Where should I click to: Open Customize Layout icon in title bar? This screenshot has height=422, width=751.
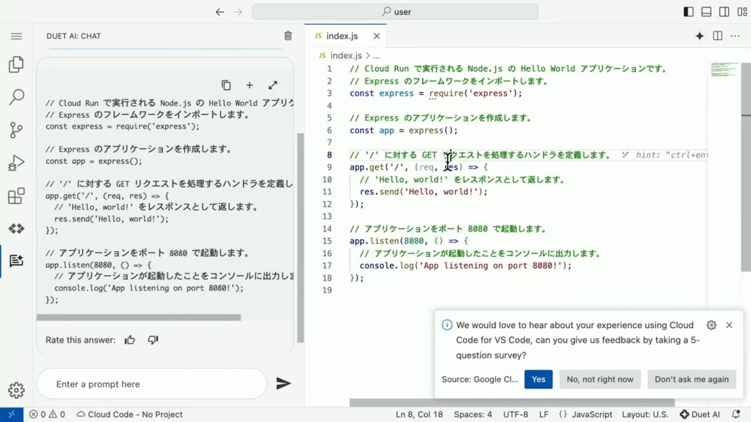pyautogui.click(x=742, y=12)
